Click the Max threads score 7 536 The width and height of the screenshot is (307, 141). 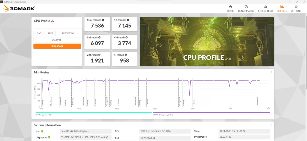[97, 26]
